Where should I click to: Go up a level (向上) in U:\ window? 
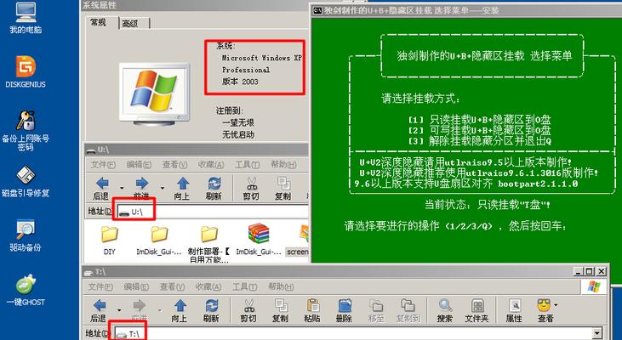pos(182,188)
